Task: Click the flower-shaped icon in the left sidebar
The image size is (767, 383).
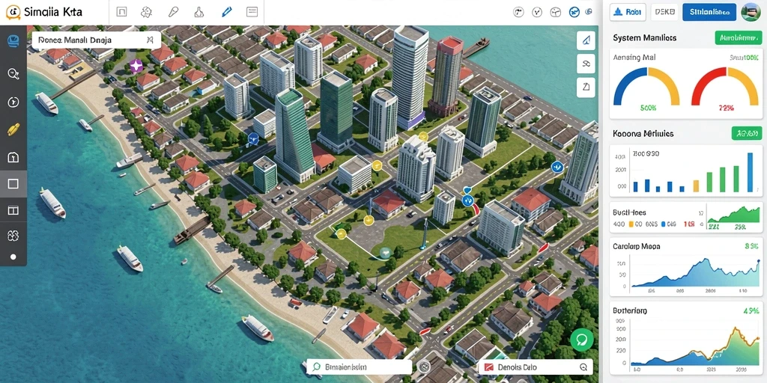Action: click(13, 236)
